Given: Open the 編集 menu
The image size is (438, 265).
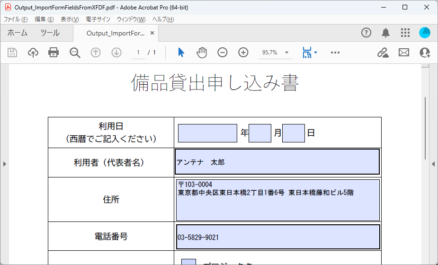Looking at the screenshot, I should pos(44,19).
